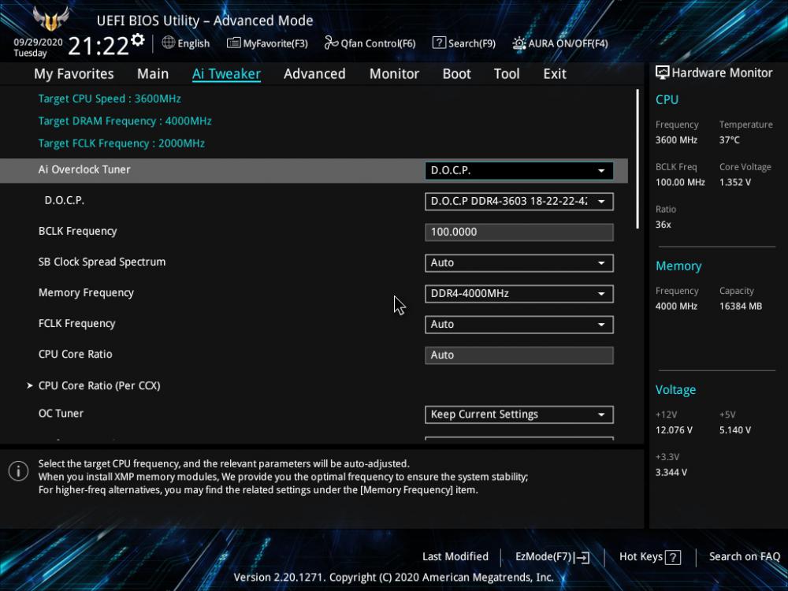Click the settings list scrollbar
This screenshot has width=788, height=591.
(637, 159)
